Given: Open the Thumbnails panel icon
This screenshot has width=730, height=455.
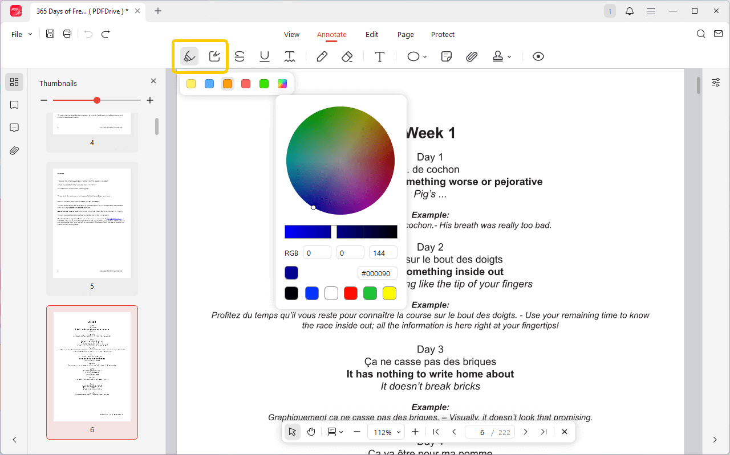Looking at the screenshot, I should click(14, 81).
